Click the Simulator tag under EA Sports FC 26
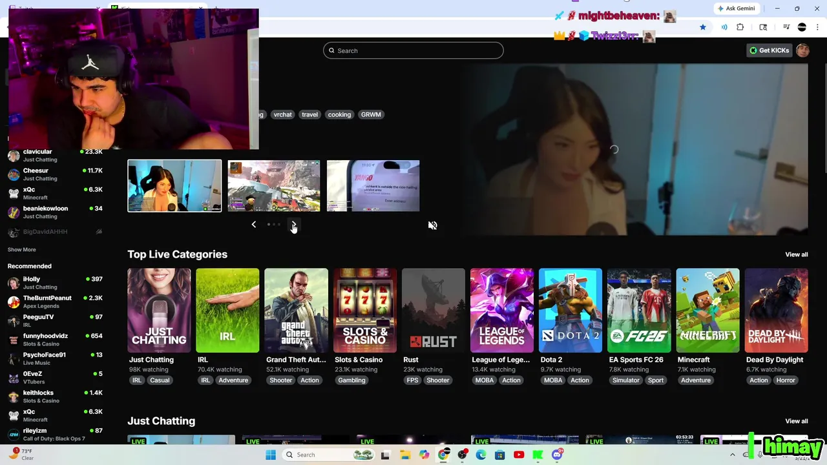Viewport: 827px width, 465px height. (x=626, y=380)
